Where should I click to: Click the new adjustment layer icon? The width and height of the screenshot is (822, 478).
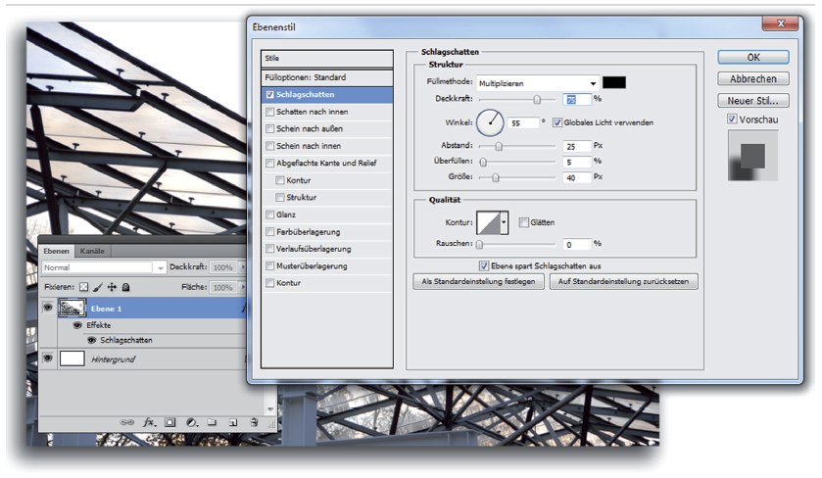point(191,421)
